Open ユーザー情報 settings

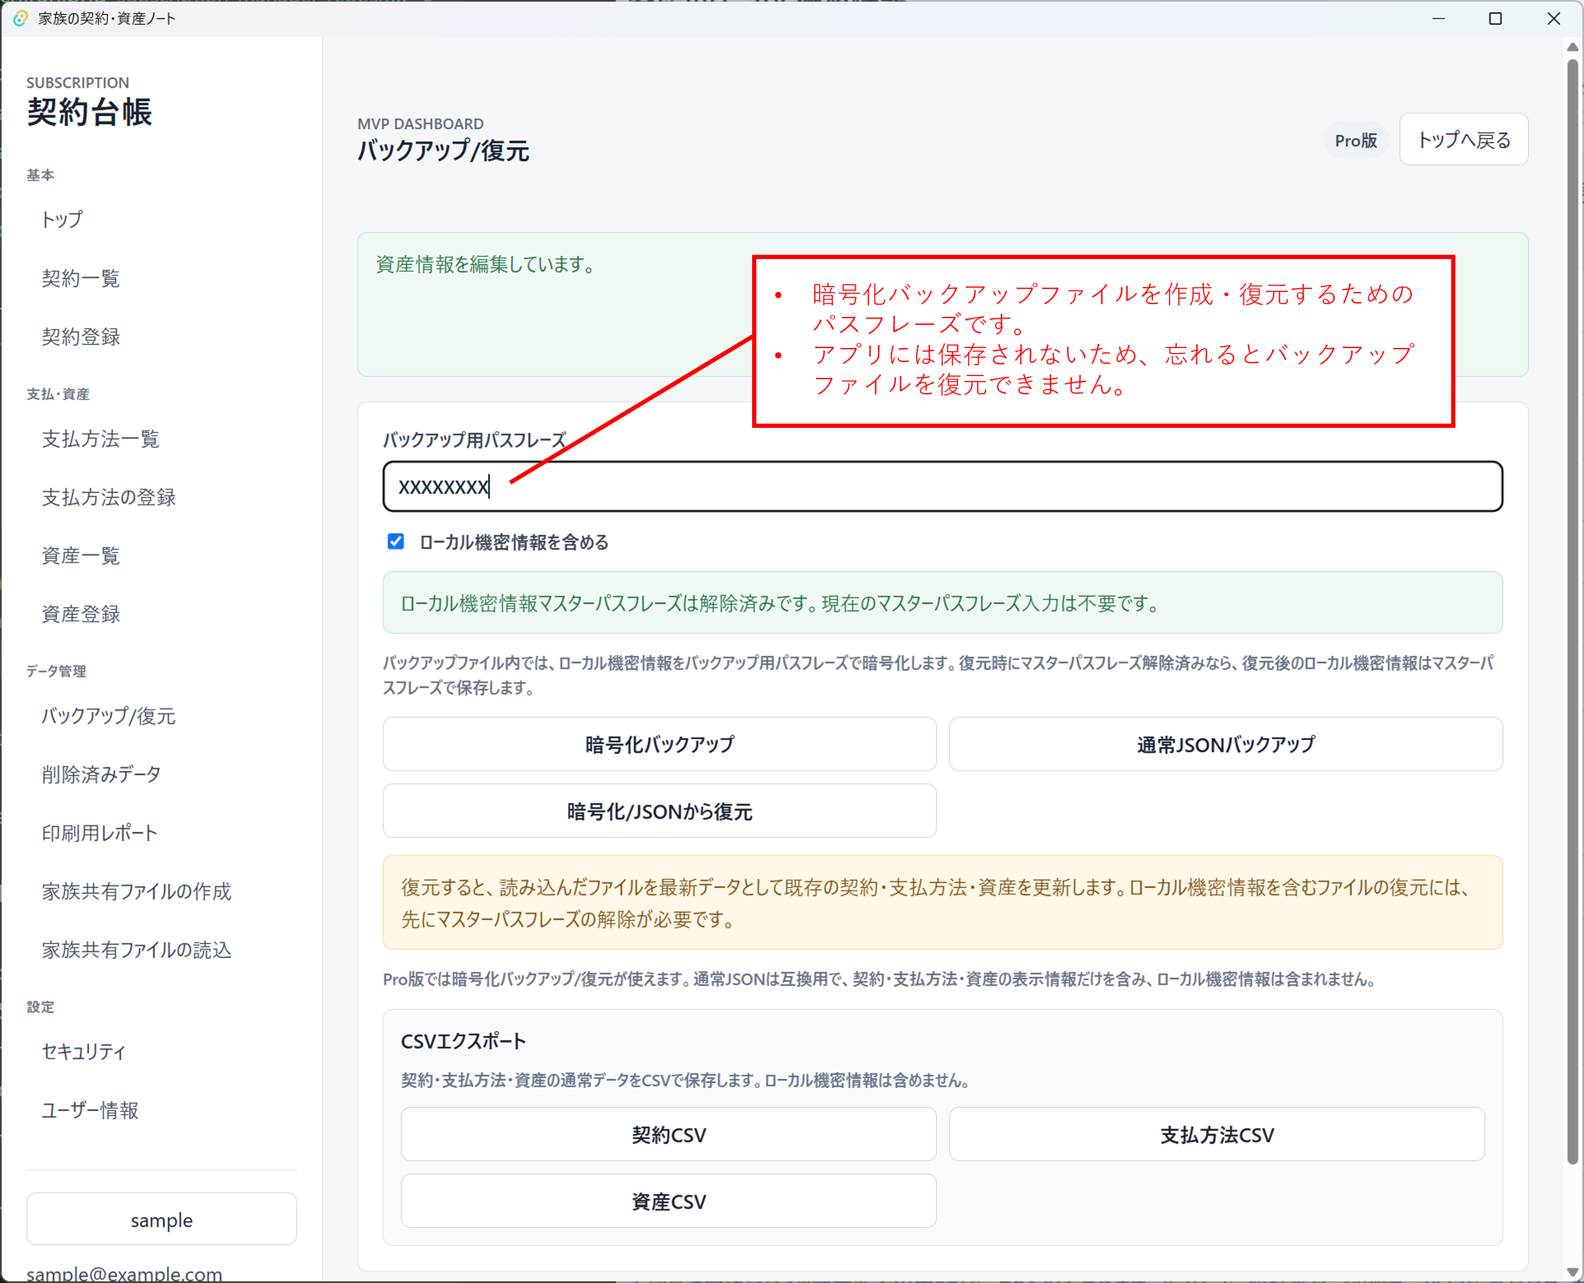tap(90, 1109)
